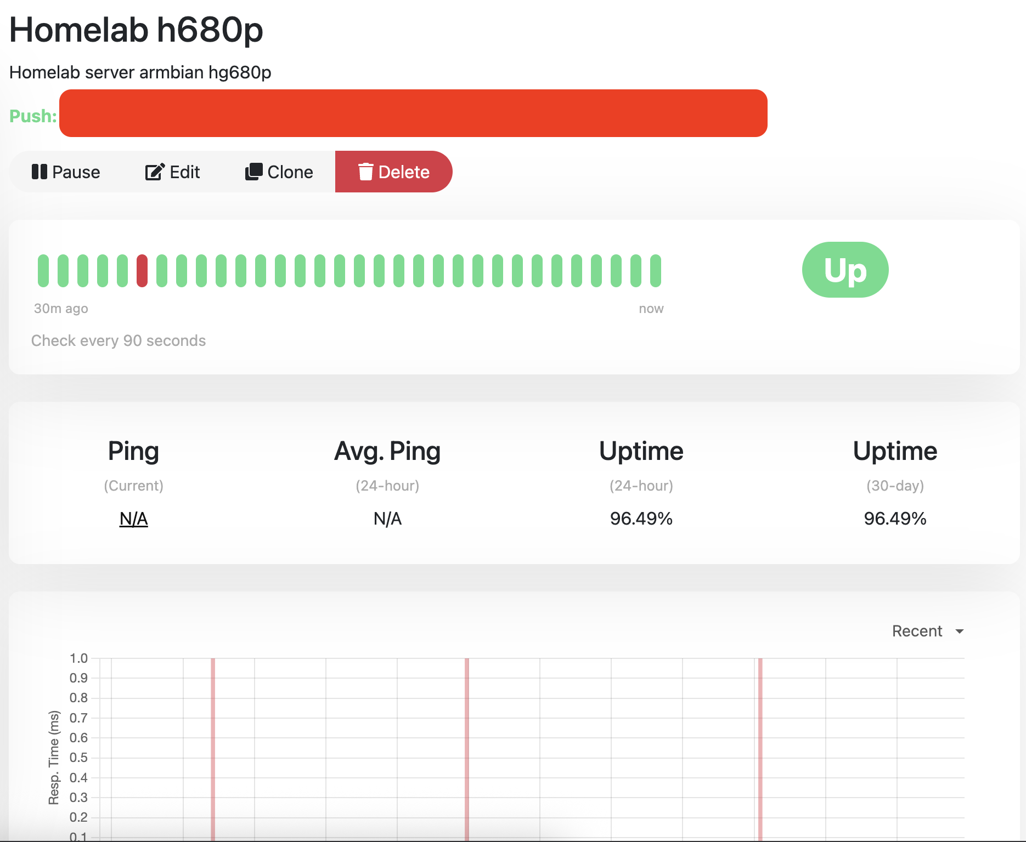
Task: Expand chart period options via Recent chevron
Action: 960,631
